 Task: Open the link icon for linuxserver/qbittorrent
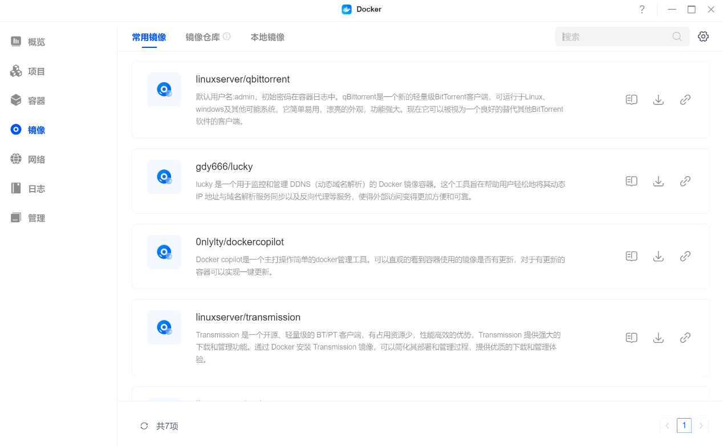685,100
